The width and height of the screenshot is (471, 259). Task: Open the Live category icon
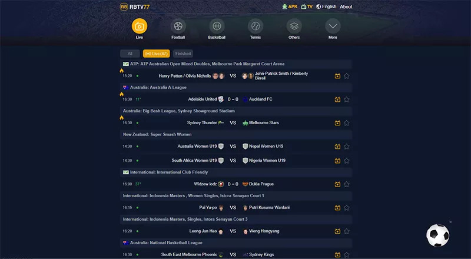click(140, 26)
